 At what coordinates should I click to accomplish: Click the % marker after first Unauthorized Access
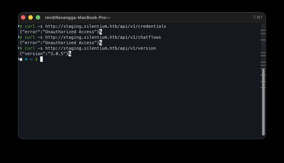[101, 32]
